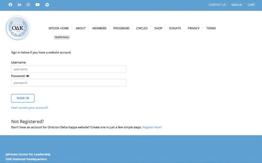Click the blue SIGN IN button
The height and width of the screenshot is (163, 262).
pos(23,98)
